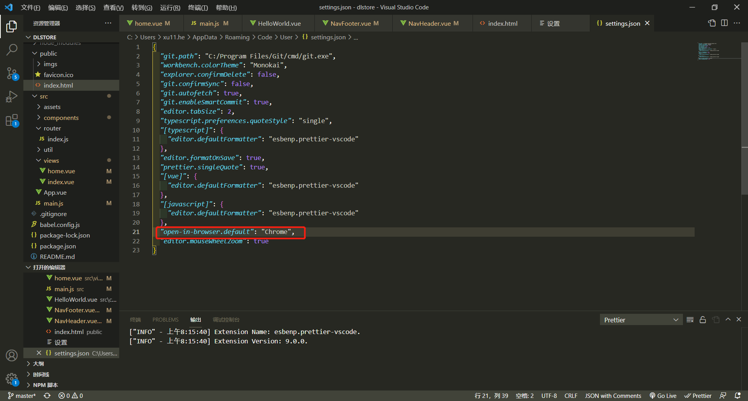
Task: Switch to PROBLEMS panel tab
Action: tap(166, 320)
